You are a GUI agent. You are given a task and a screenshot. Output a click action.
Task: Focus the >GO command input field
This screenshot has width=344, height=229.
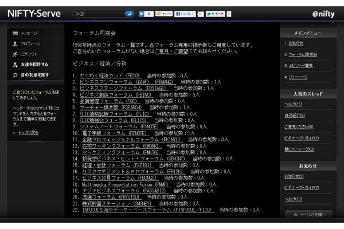tap(97, 13)
